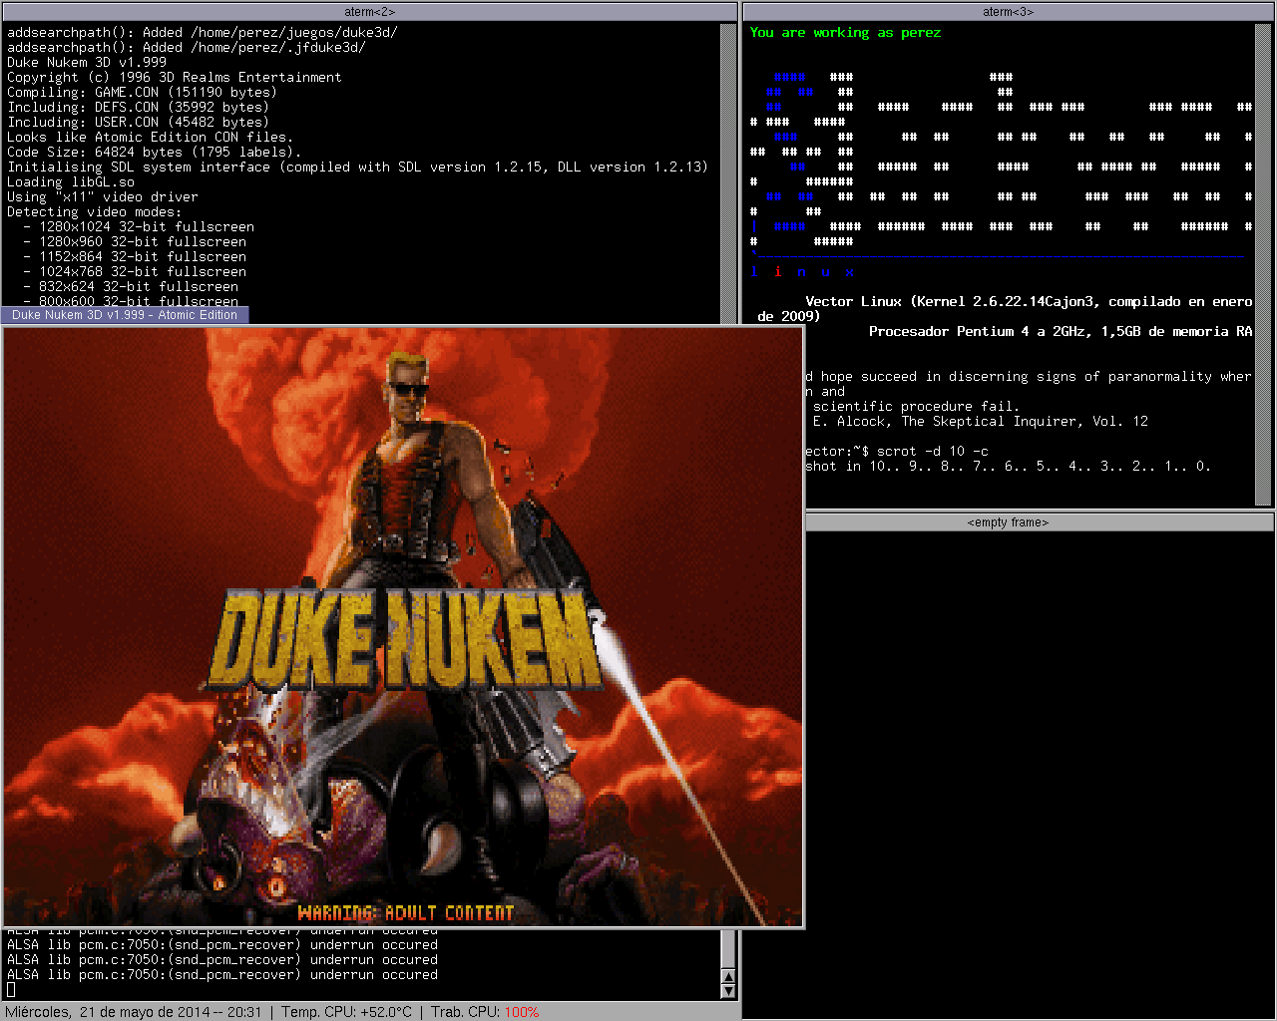Click the aterm<3> vertical scrollbar
The height and width of the screenshot is (1021, 1277).
tap(1263, 264)
